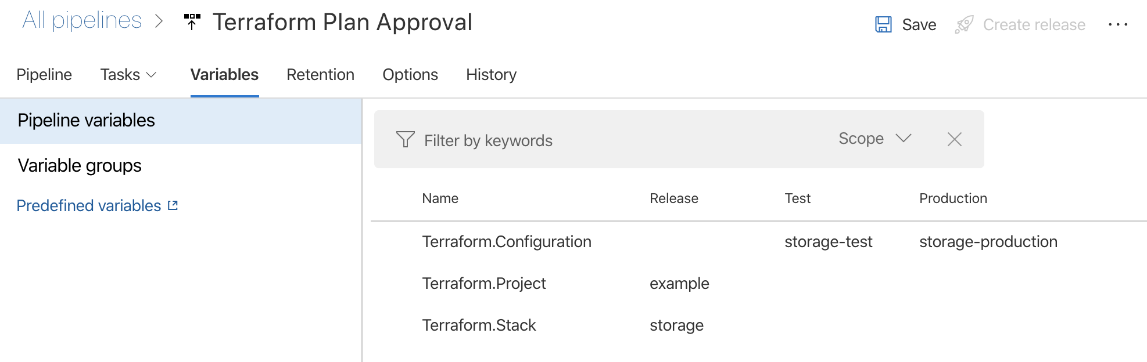The image size is (1147, 362).
Task: Go to the Options tab
Action: 410,75
